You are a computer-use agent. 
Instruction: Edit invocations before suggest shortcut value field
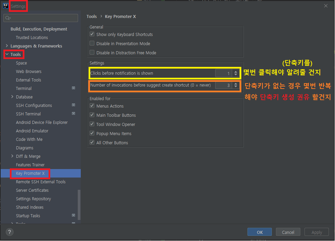[223, 85]
